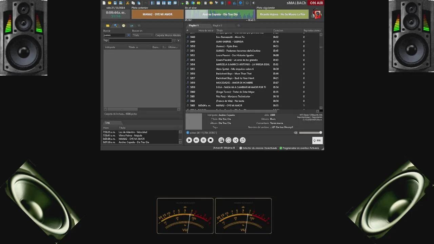Click the second small button right of Tags field
The image size is (434, 244).
tap(179, 41)
